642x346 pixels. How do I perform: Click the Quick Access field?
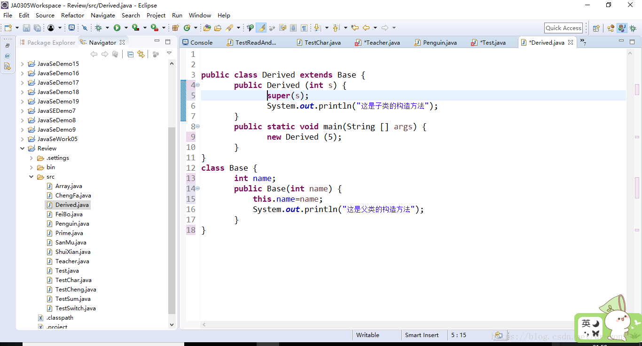point(564,28)
